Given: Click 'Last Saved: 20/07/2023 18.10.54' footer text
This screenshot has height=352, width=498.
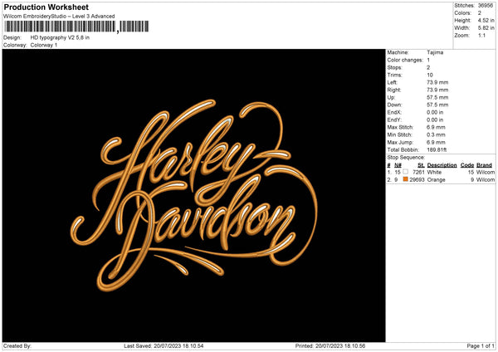Looking at the screenshot, I should 164,346.
